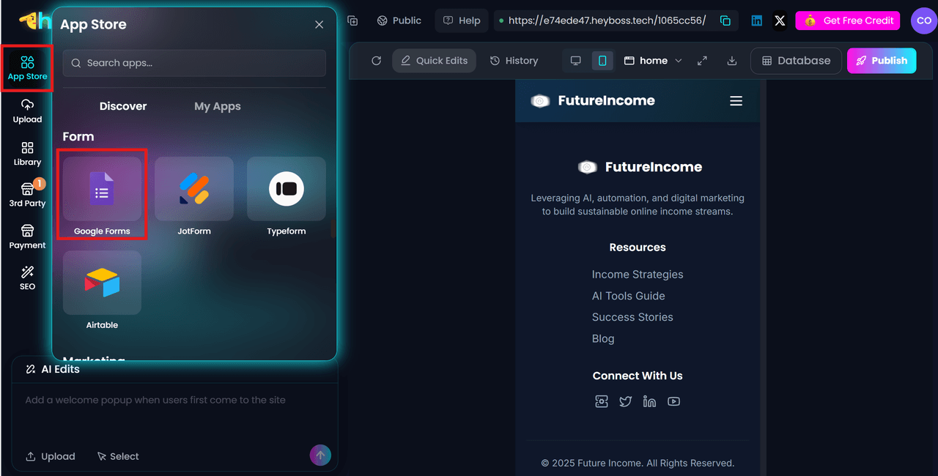Viewport: 938px width, 476px height.
Task: Click the LinkedIn icon in footer
Action: pos(649,401)
